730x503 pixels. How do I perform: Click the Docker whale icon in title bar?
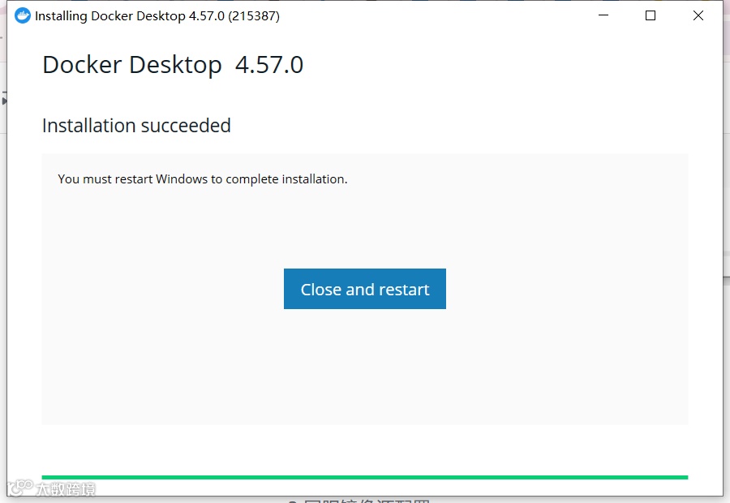23,16
